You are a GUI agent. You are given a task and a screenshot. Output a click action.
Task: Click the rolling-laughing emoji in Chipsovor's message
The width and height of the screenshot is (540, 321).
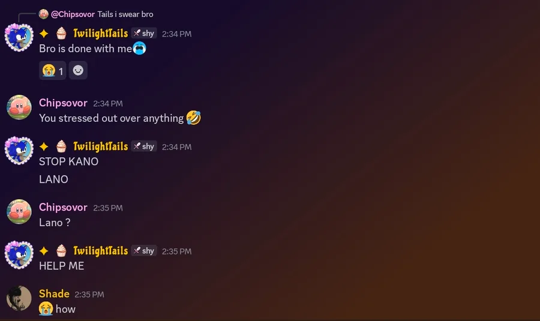click(x=194, y=118)
